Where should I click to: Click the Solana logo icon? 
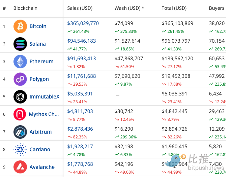click(x=20, y=44)
